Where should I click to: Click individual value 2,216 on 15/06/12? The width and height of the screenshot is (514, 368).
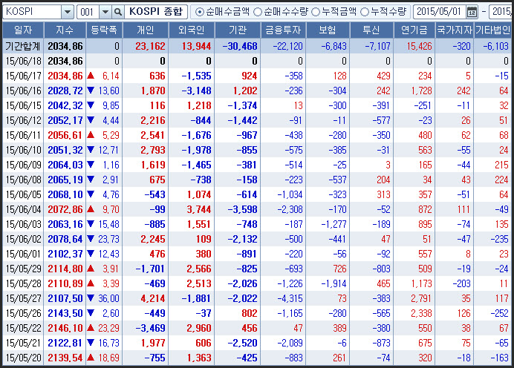click(x=153, y=120)
